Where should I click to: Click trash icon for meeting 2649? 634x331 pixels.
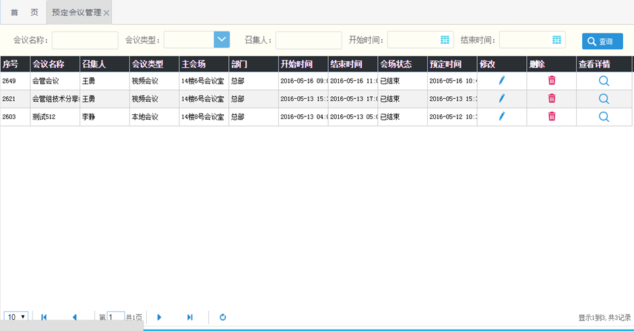tap(552, 80)
